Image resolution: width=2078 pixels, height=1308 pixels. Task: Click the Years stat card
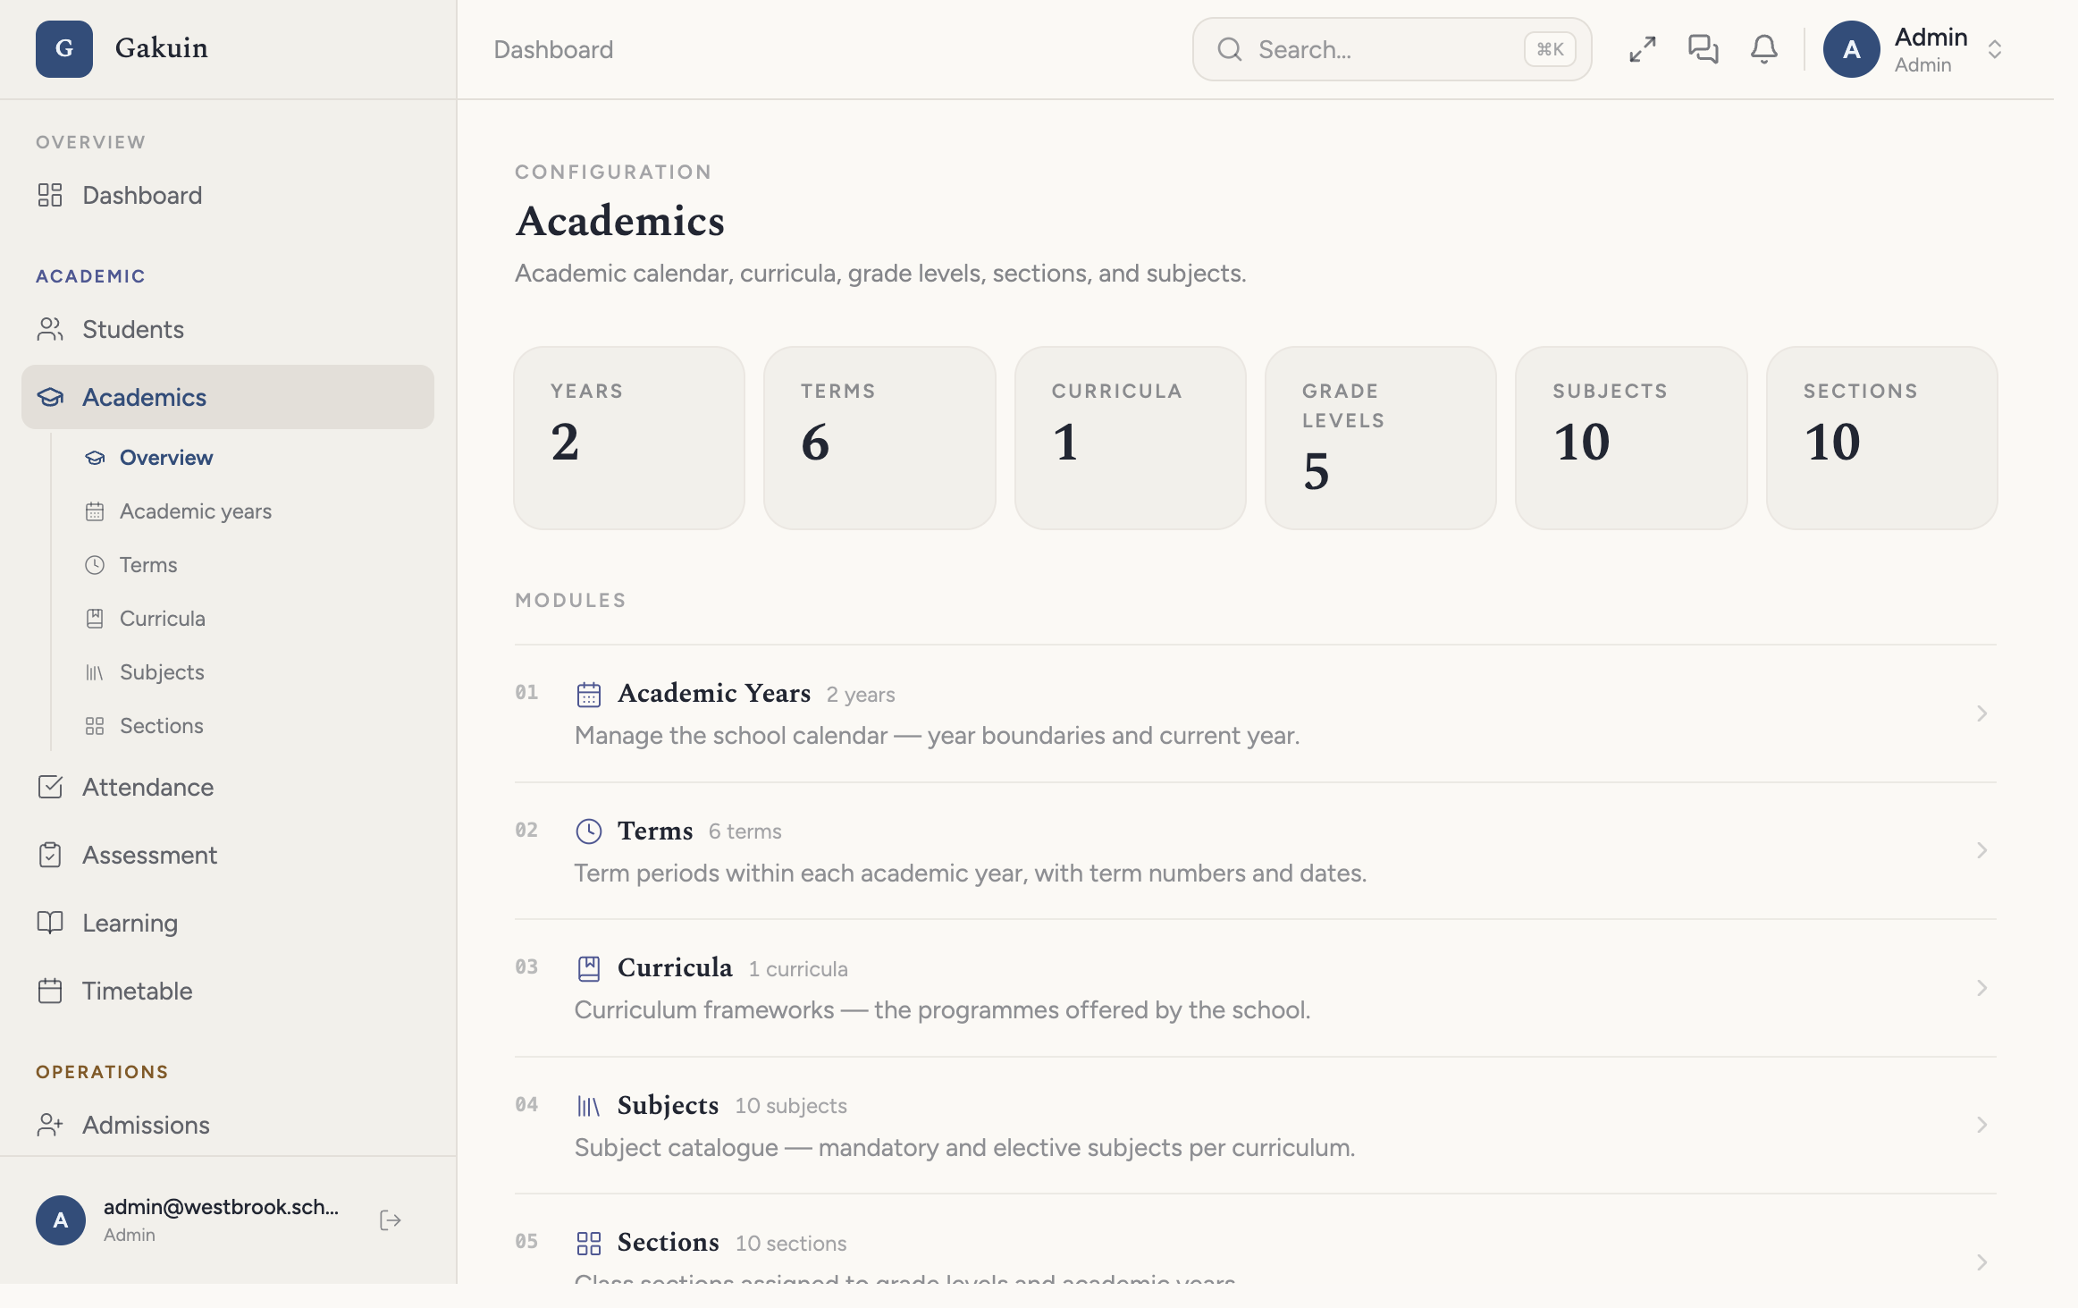pyautogui.click(x=629, y=438)
